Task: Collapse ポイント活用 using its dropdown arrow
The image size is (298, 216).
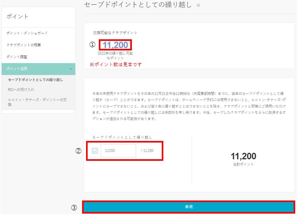Action: [71, 69]
